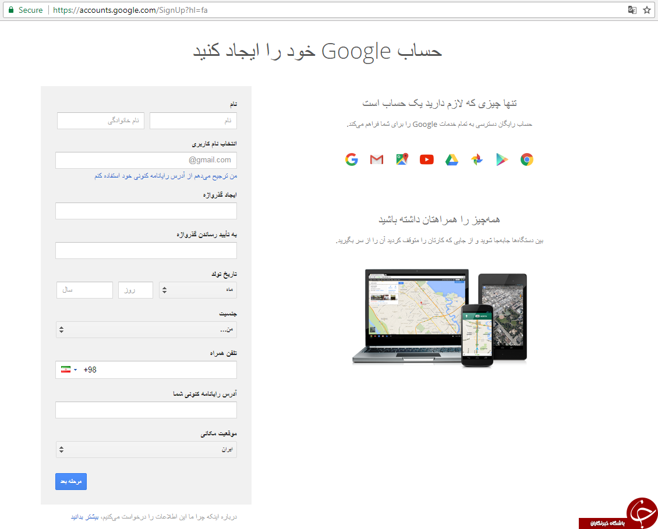Viewport: 658px width, 529px height.
Task: Open the gender dropdown showing من...
Action: tap(146, 330)
